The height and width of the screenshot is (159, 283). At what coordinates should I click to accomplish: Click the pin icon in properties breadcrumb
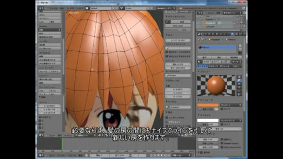coord(199,39)
